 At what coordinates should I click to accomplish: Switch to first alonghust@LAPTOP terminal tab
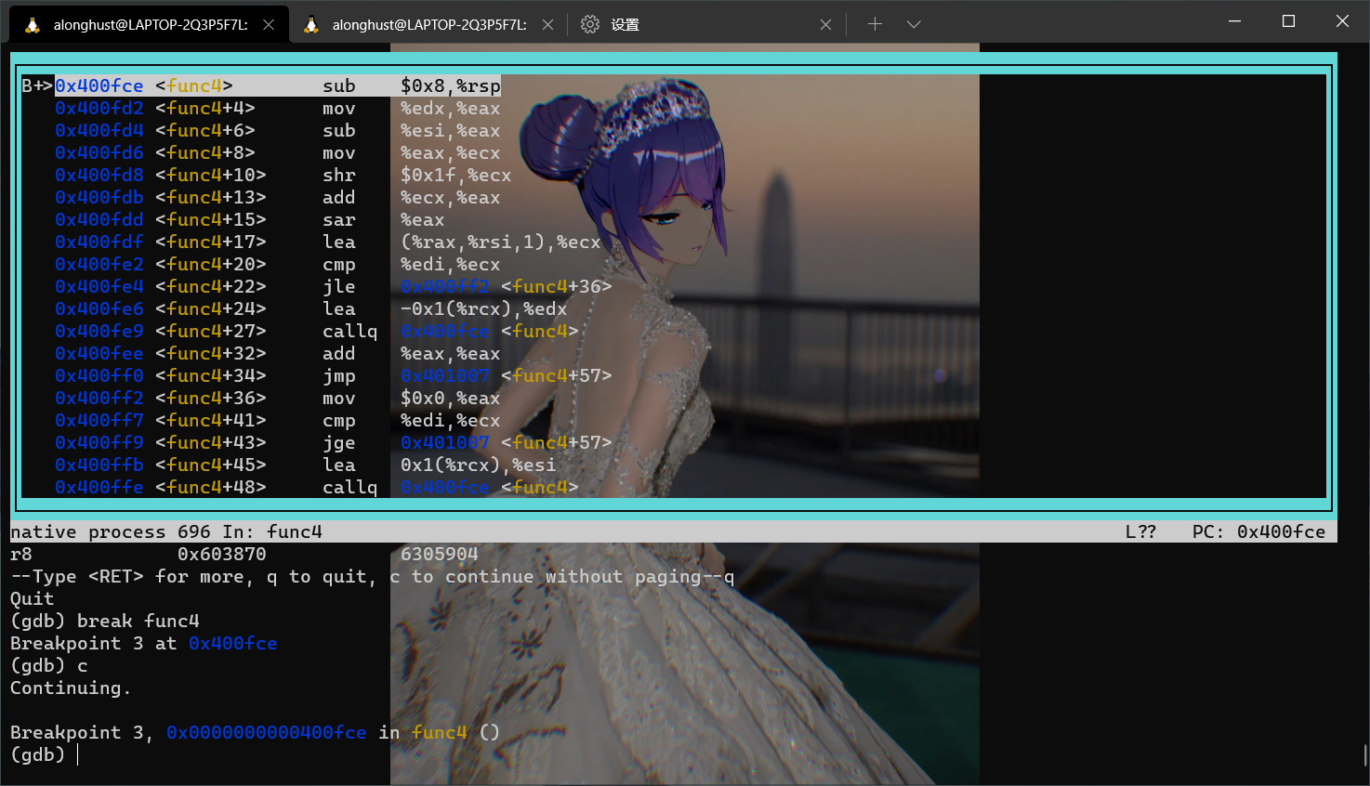[149, 25]
